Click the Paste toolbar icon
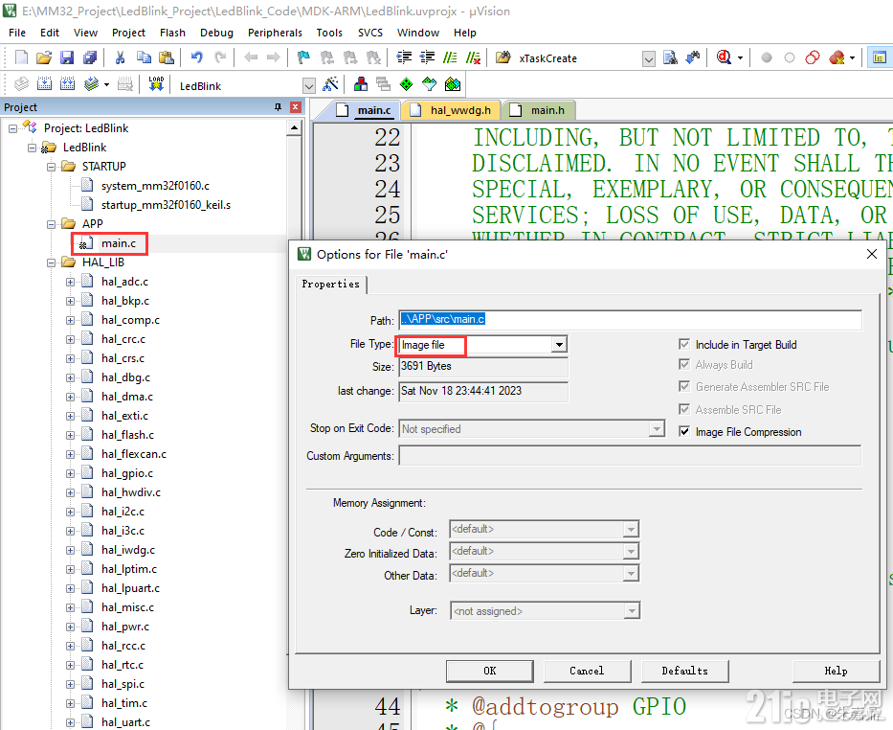 point(167,57)
